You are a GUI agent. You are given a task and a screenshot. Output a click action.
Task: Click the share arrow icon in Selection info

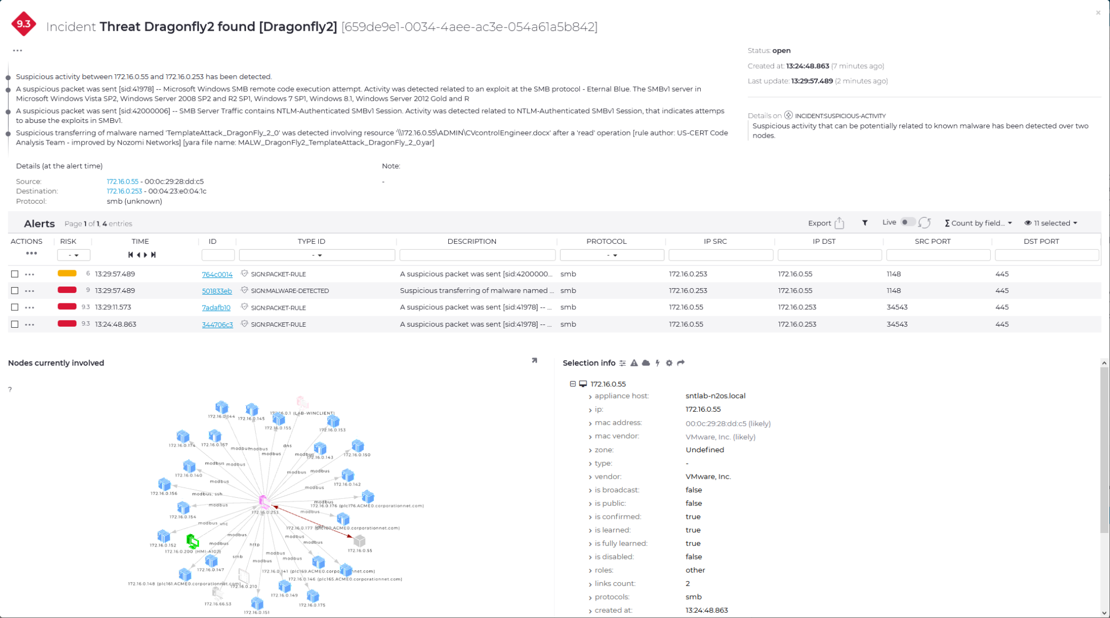click(x=681, y=363)
